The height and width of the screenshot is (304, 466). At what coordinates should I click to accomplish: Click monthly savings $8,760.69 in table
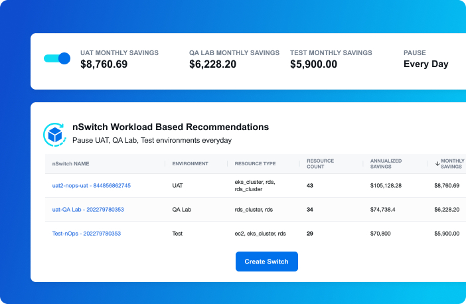447,185
